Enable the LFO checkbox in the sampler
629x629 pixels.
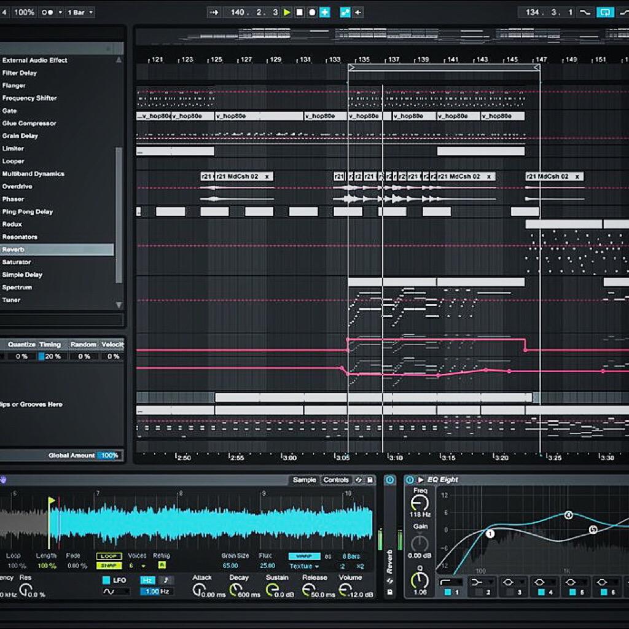(x=106, y=580)
